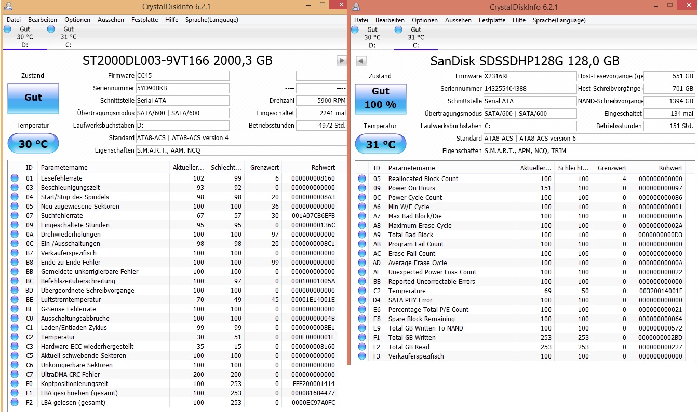Click the Parametername column header in ST2000DL003 window
Viewport: 698px width, 413px height.
click(103, 168)
